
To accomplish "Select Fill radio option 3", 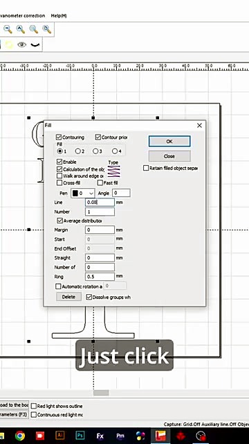I will 95,151.
